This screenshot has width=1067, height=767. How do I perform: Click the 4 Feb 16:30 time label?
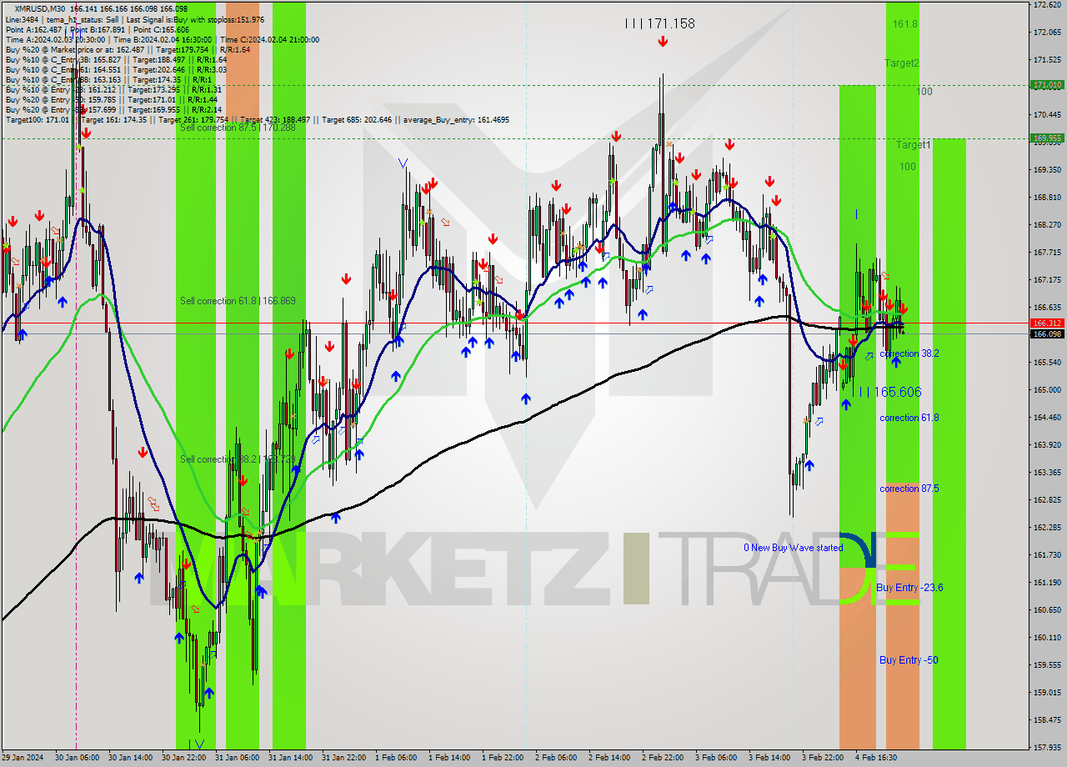click(x=876, y=758)
